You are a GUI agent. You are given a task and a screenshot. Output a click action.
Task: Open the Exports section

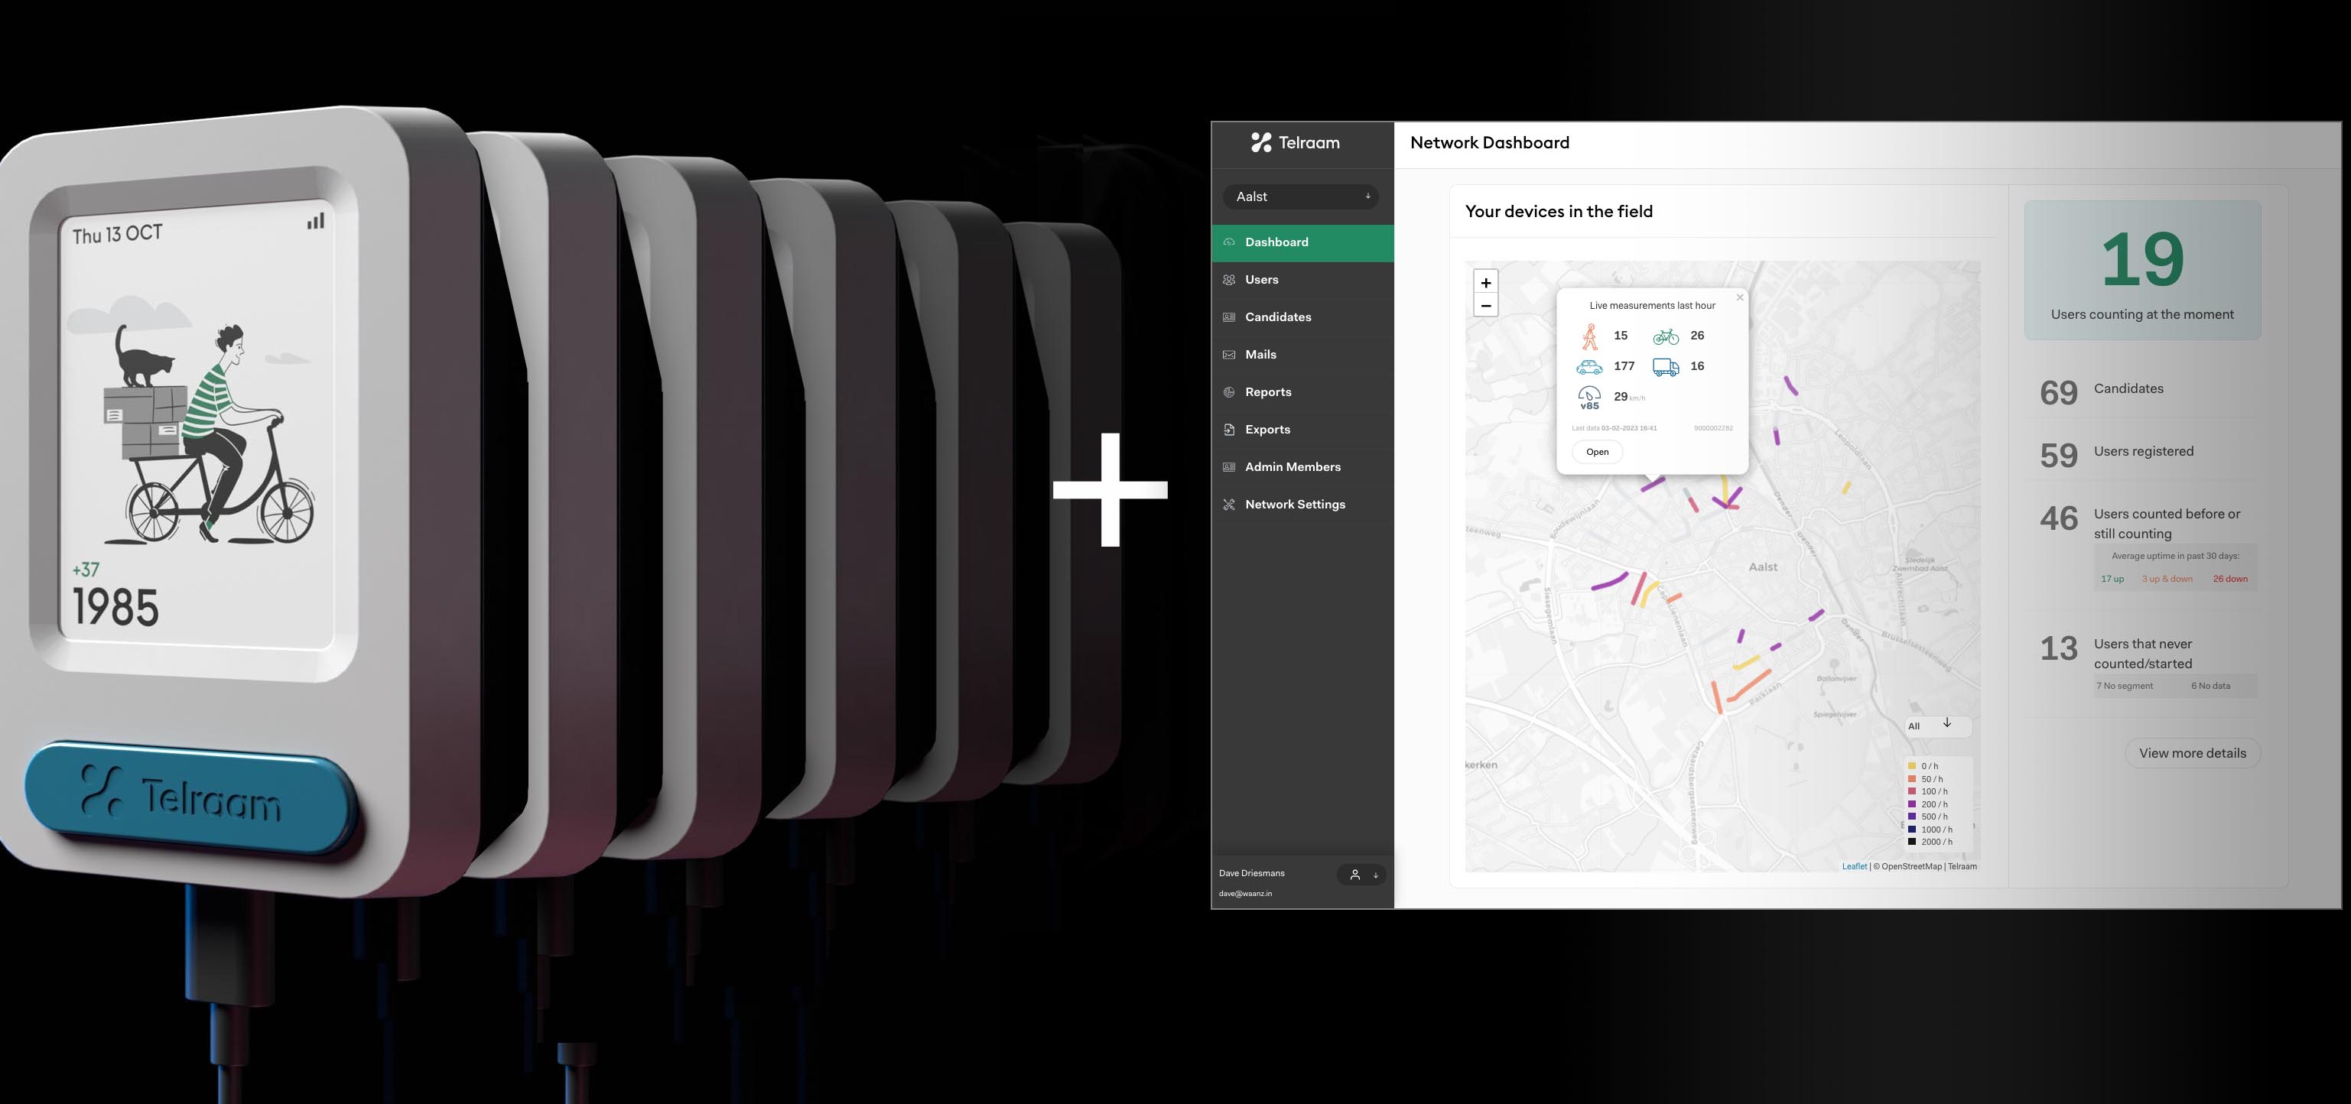(1302, 430)
